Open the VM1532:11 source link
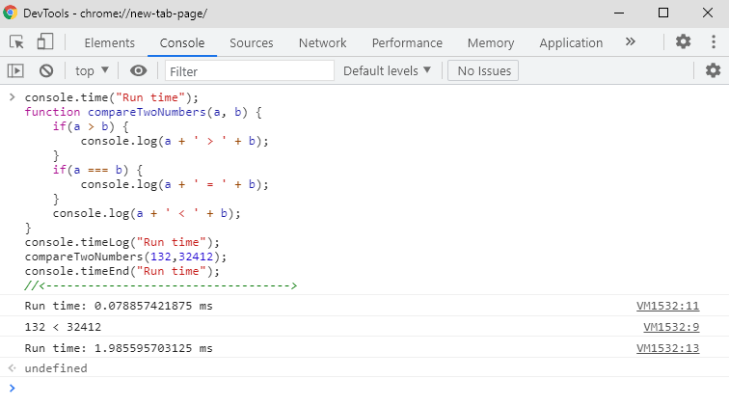Image resolution: width=729 pixels, height=406 pixels. pos(667,306)
